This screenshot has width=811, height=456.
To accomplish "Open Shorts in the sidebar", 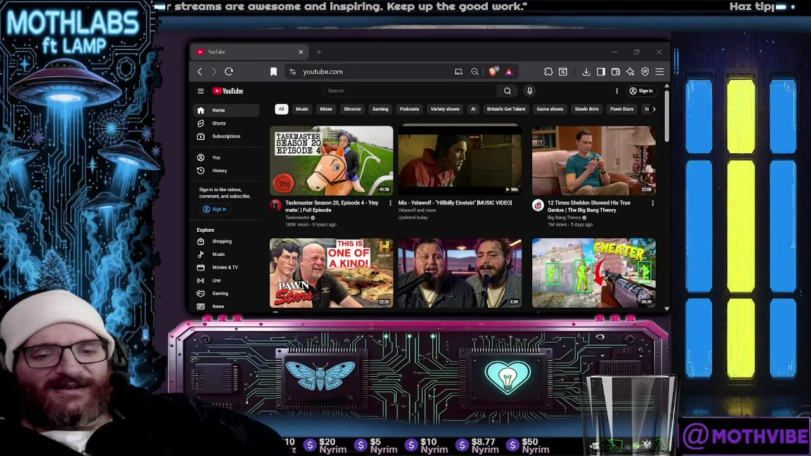I will [227, 123].
